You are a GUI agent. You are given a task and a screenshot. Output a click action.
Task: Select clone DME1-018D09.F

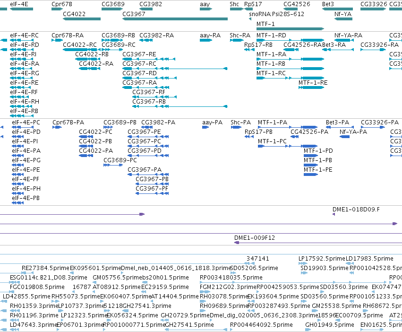356,210
